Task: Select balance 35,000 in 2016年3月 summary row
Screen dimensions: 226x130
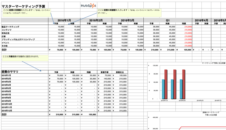Action: coord(89,82)
